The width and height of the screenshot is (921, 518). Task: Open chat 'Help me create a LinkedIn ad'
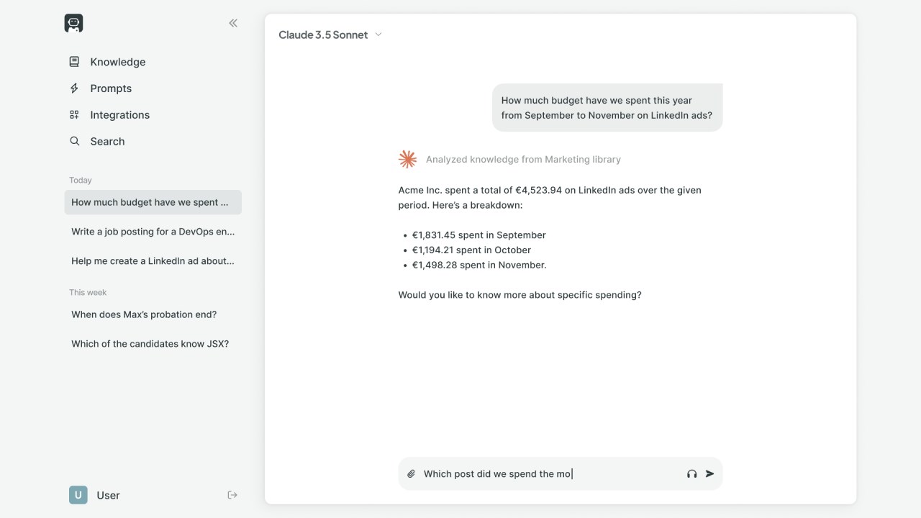pyautogui.click(x=153, y=261)
